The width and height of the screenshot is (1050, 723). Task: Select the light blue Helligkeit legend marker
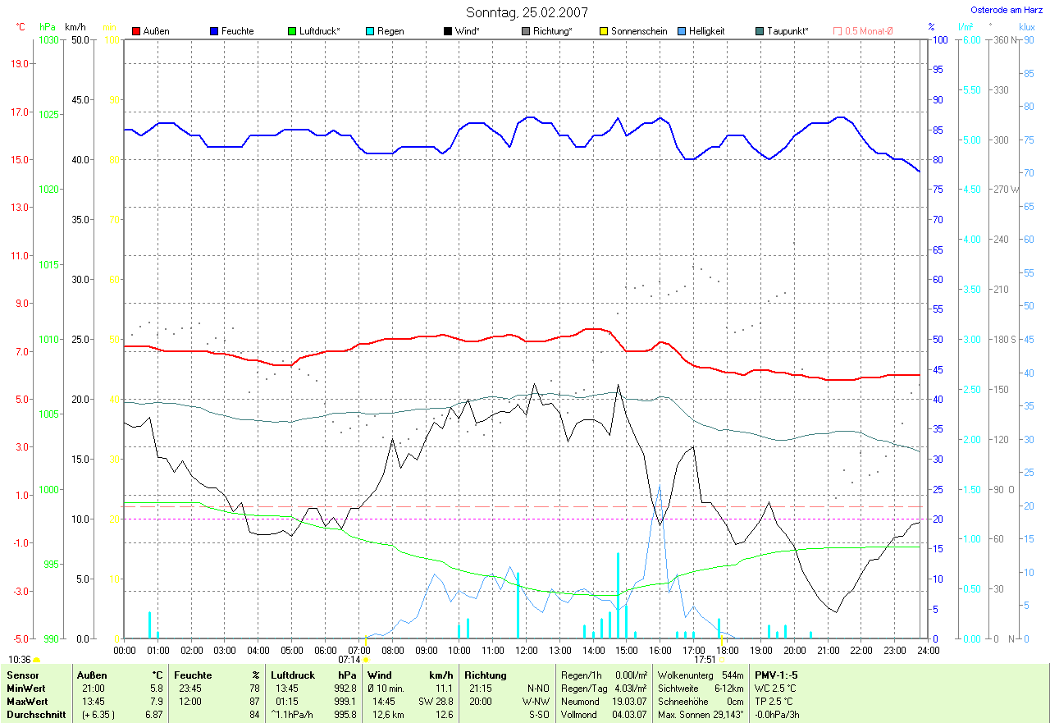[682, 31]
